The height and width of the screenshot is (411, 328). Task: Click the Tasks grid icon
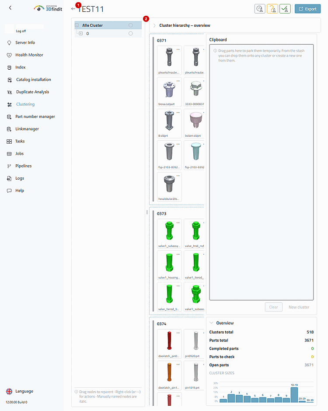click(x=9, y=141)
